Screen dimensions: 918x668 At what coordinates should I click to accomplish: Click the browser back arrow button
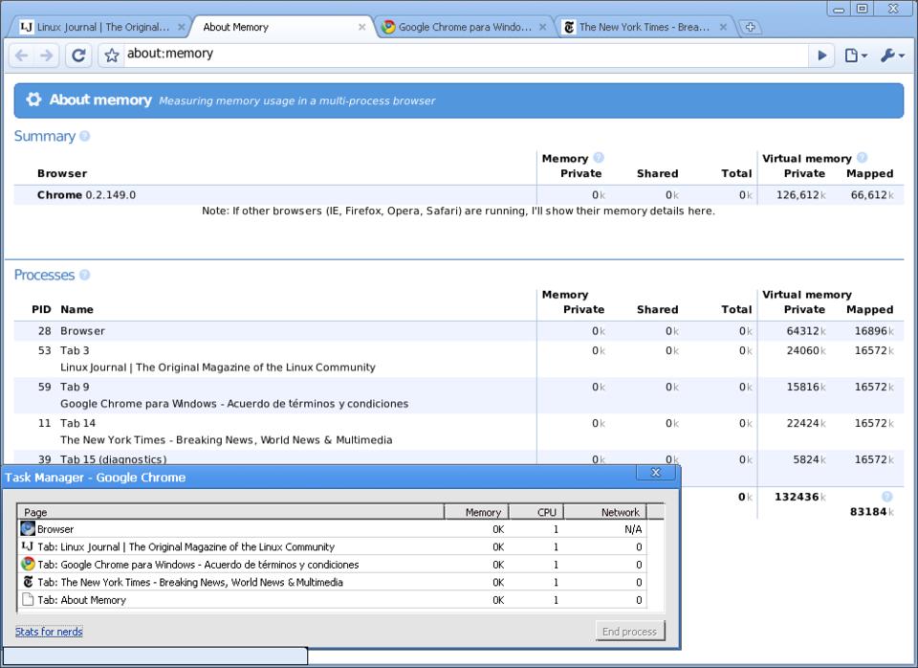(21, 56)
